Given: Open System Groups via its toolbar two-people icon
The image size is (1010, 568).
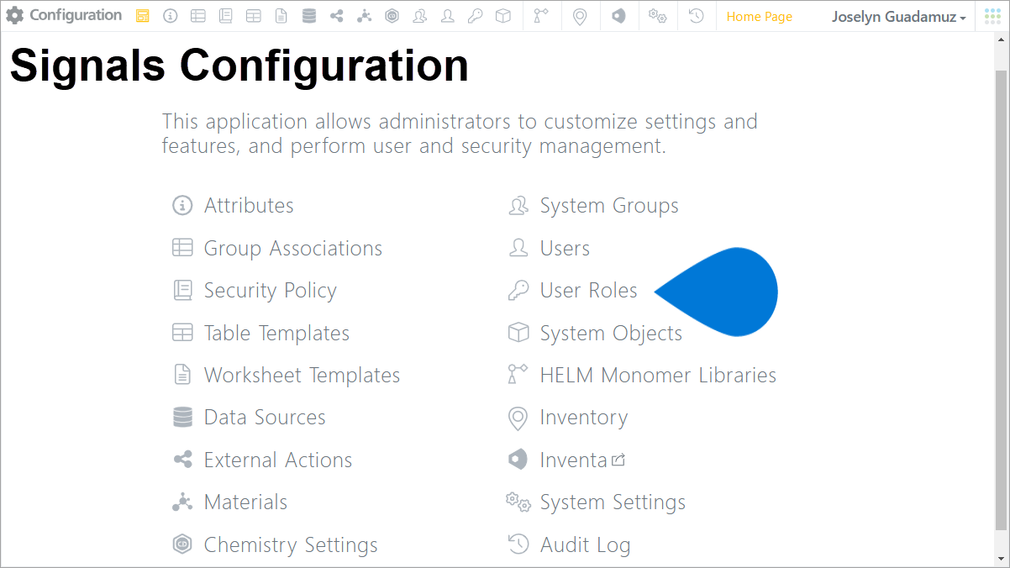Looking at the screenshot, I should pyautogui.click(x=419, y=16).
